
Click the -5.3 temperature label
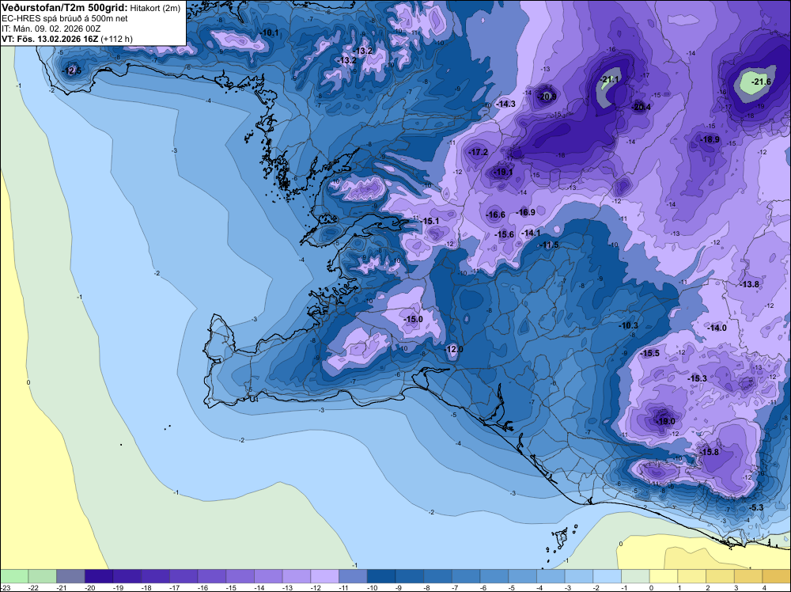coord(756,507)
